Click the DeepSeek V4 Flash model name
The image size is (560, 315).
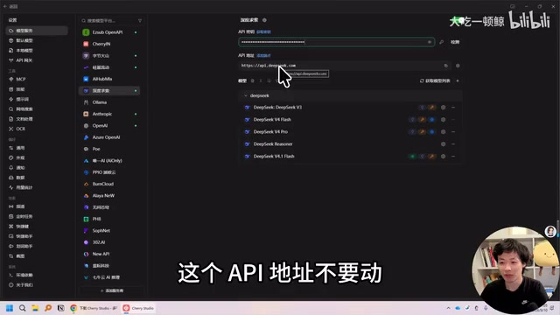click(272, 120)
